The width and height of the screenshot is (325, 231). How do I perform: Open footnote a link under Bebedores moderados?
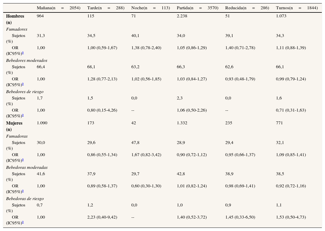(x=23, y=84)
